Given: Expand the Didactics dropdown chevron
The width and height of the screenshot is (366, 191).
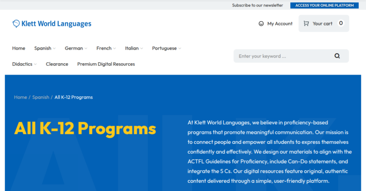Looking at the screenshot, I should [35, 64].
